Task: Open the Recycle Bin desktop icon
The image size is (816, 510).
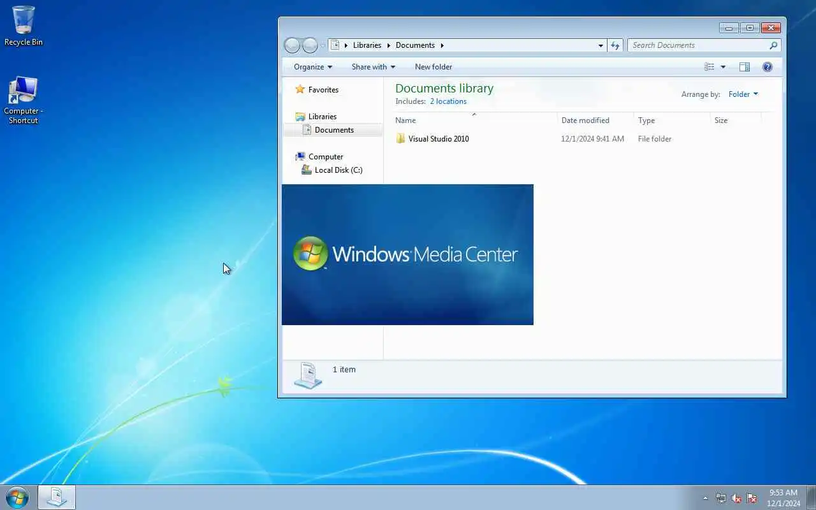Action: pyautogui.click(x=24, y=26)
